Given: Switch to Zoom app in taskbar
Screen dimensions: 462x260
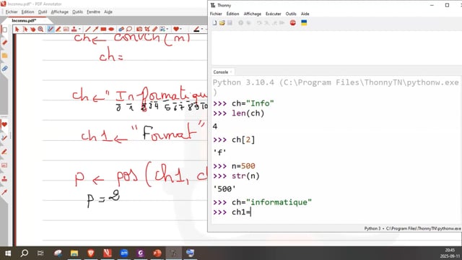Looking at the screenshot, I should coord(124,253).
